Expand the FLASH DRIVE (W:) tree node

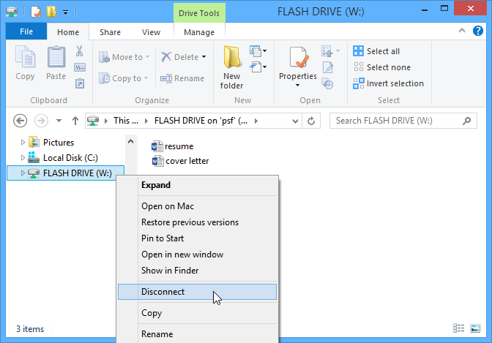pos(23,173)
